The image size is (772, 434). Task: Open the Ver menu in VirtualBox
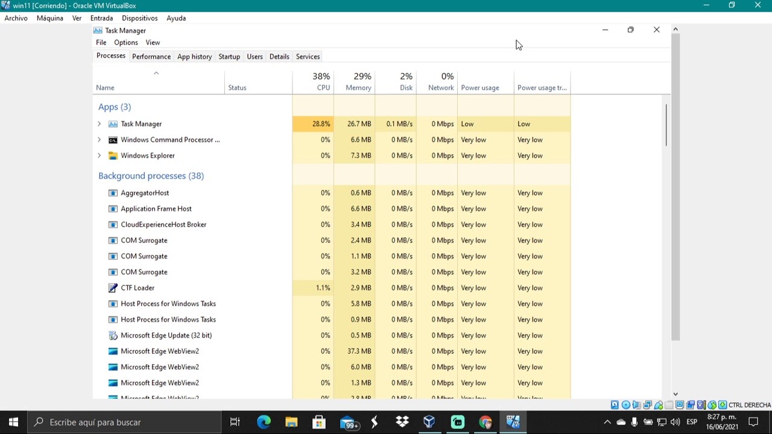point(77,18)
